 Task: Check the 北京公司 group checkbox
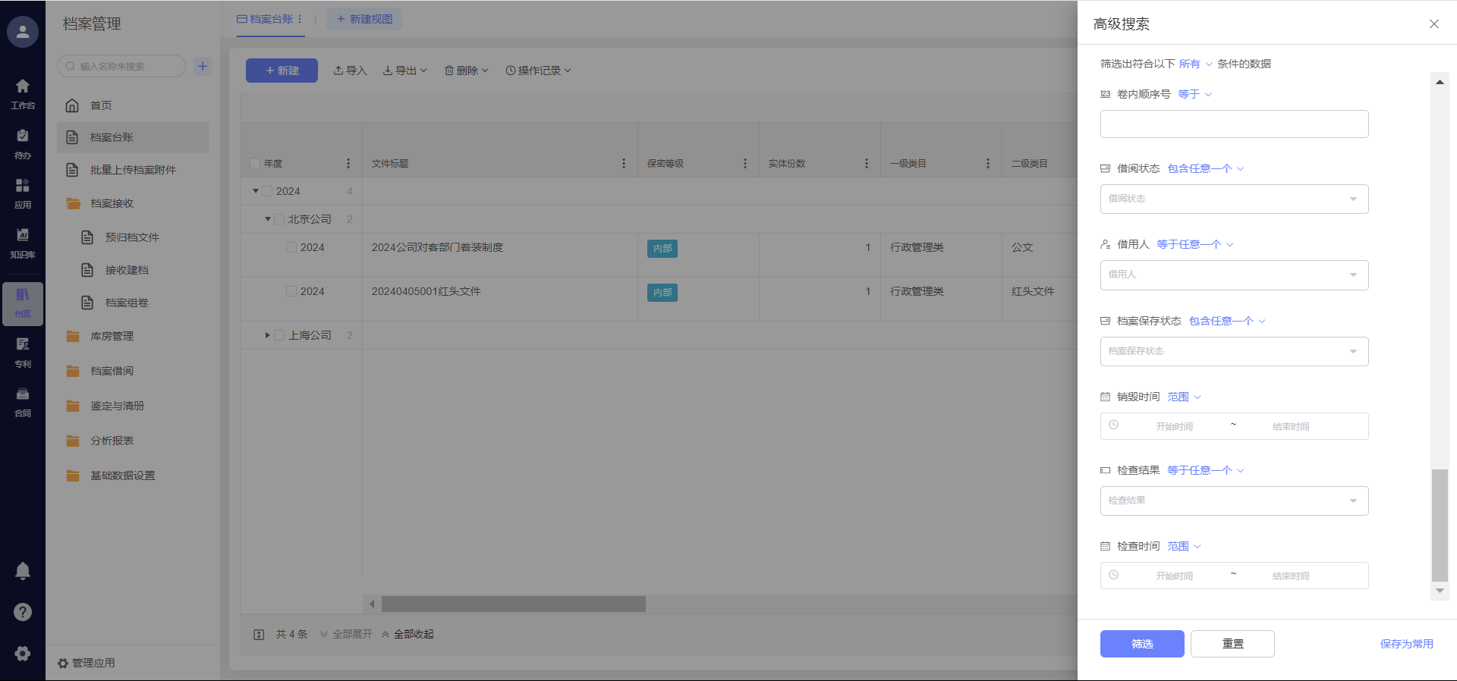279,219
